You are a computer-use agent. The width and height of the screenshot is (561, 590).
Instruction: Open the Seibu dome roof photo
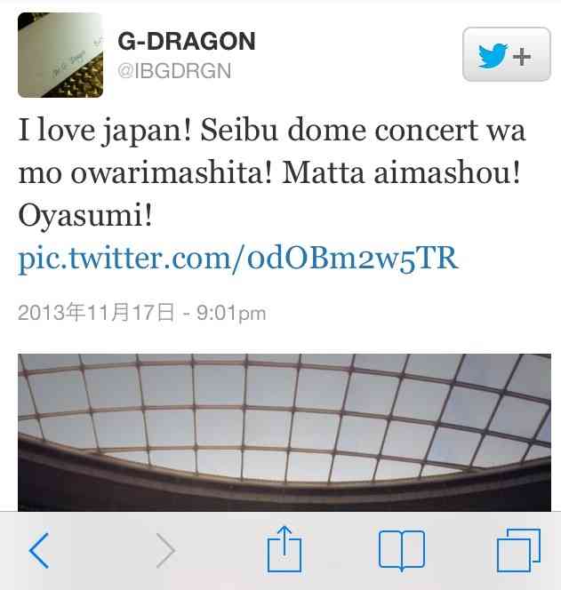[x=285, y=433]
